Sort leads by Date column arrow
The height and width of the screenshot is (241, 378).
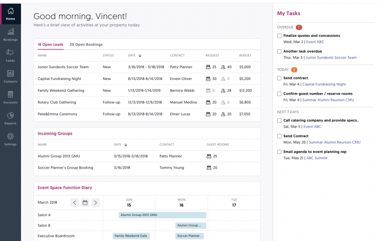tap(140, 56)
